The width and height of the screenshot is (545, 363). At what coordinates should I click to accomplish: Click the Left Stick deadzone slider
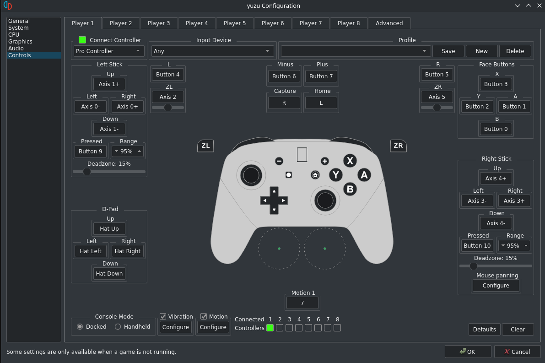[x=109, y=172]
